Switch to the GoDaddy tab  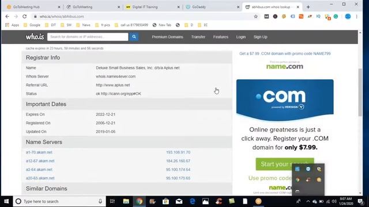[x=213, y=7]
